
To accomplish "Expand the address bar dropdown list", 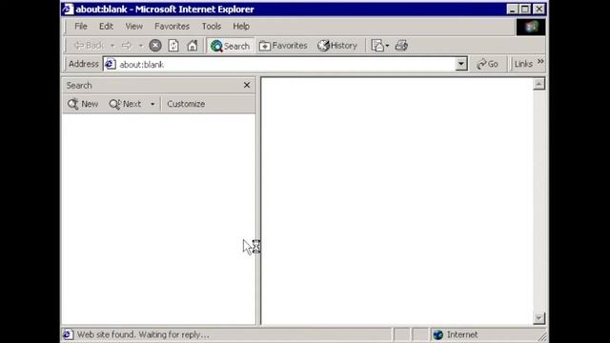I will [x=461, y=64].
